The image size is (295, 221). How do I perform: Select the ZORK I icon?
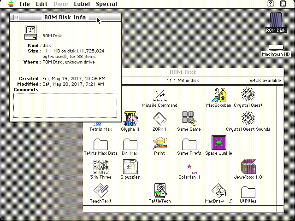[x=159, y=119]
